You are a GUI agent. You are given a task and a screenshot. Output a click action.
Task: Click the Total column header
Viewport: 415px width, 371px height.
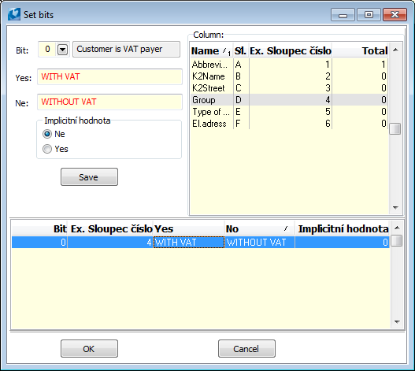click(360, 50)
